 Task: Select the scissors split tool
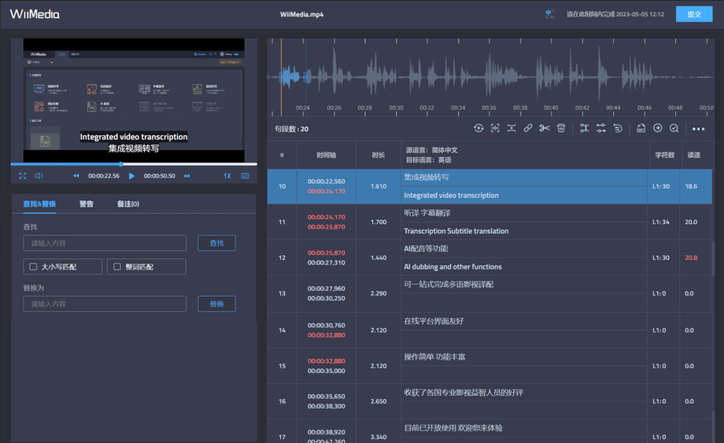point(545,128)
